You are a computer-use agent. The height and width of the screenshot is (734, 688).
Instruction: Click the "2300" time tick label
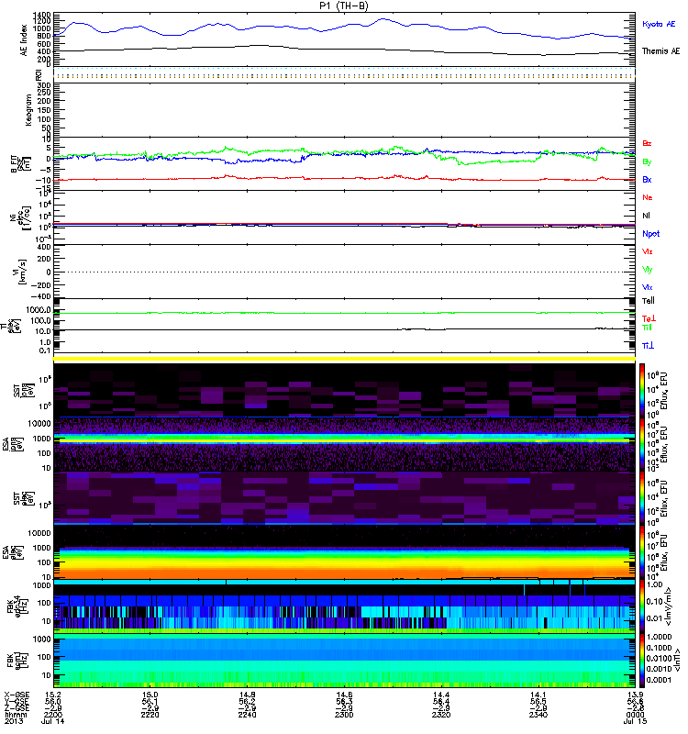click(x=344, y=715)
